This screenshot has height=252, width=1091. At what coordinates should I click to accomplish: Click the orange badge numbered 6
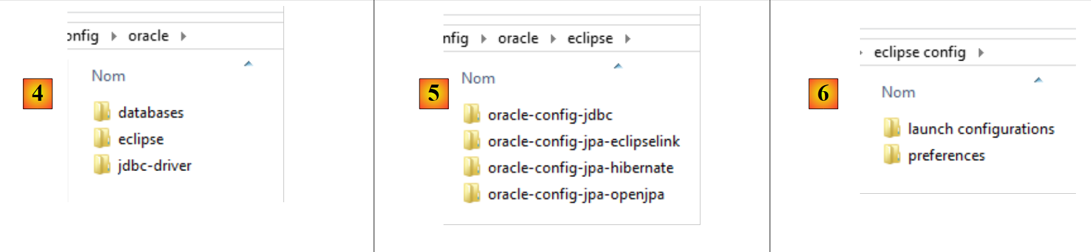pos(823,94)
